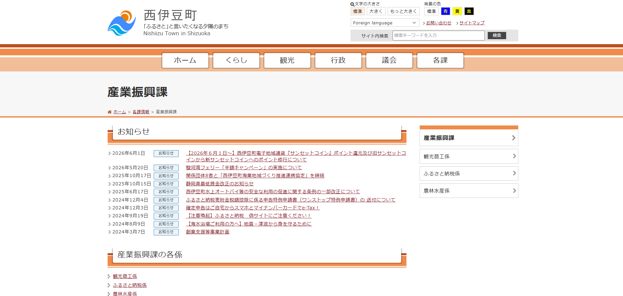Open 水上オートバイ条例一部改正 notice
Image resolution: width=623 pixels, height=296 pixels.
point(273,192)
